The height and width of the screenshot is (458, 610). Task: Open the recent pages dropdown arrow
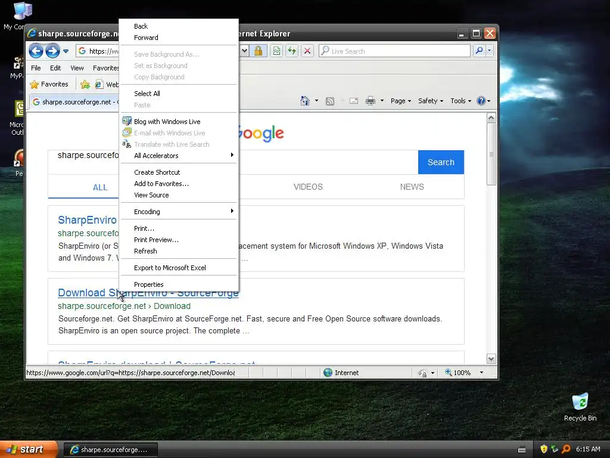coord(66,51)
